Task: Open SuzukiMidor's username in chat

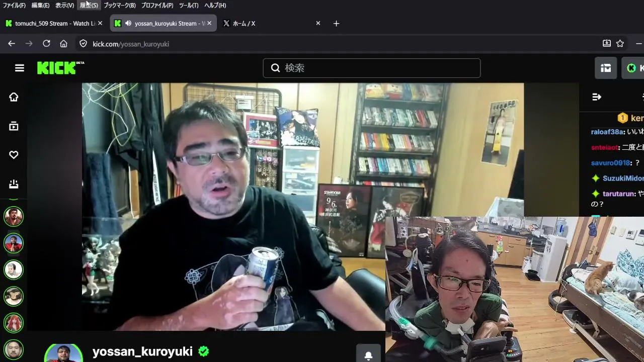Action: (x=623, y=178)
